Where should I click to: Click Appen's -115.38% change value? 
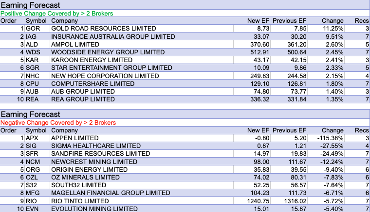pos(330,138)
